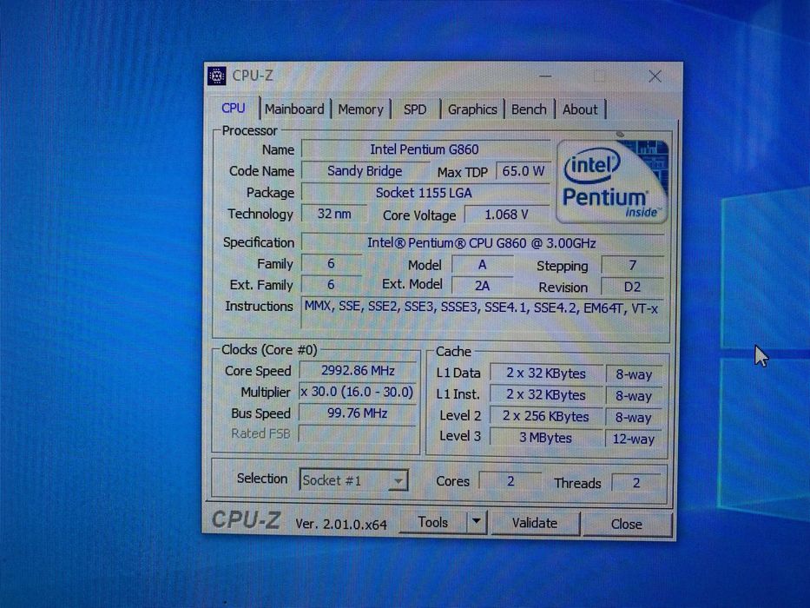Click the Cores value 2
Screen dimensions: 810x608
510,481
